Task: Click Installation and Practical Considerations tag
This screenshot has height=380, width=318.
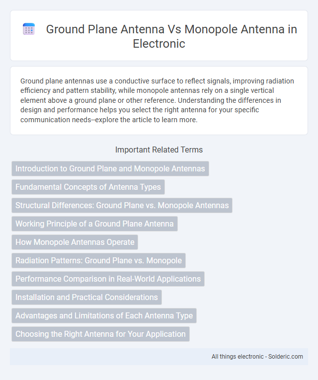Action: [x=86, y=297]
